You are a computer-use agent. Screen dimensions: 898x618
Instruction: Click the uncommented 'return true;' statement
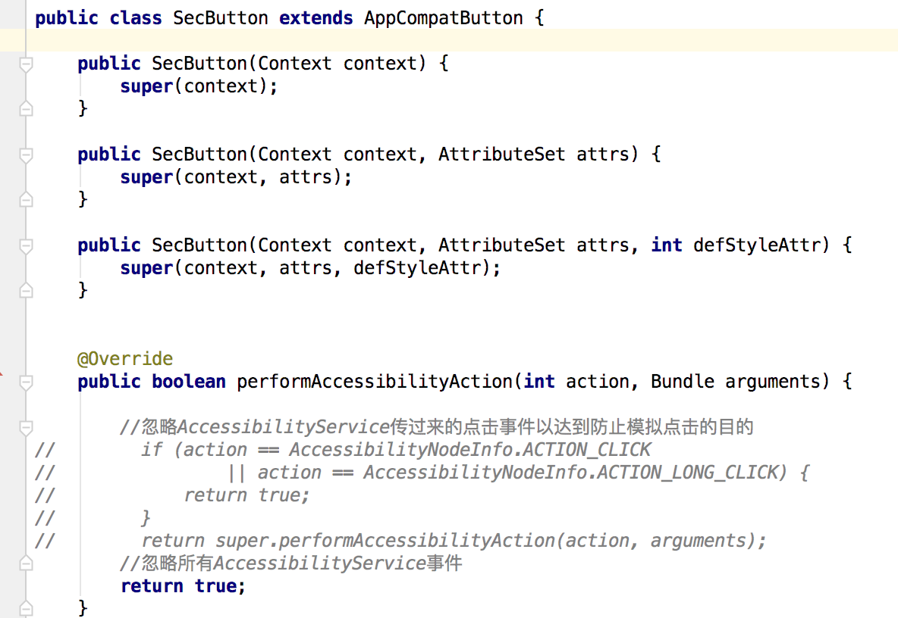coord(183,586)
